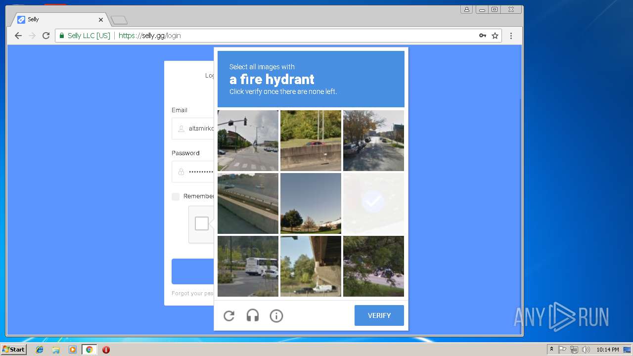
Task: Click the faded tile with blue checkmark
Action: (373, 203)
